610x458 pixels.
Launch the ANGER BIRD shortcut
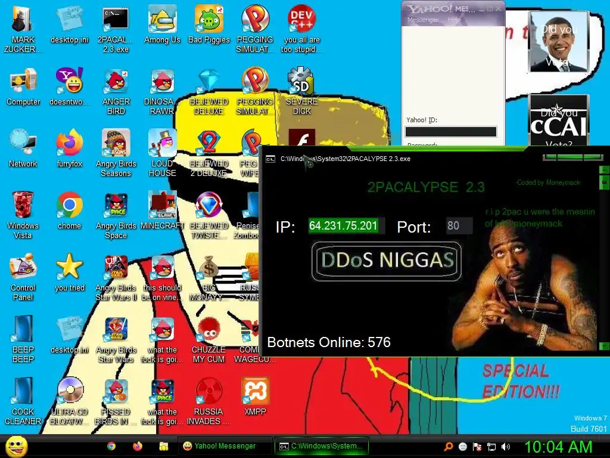(x=116, y=91)
